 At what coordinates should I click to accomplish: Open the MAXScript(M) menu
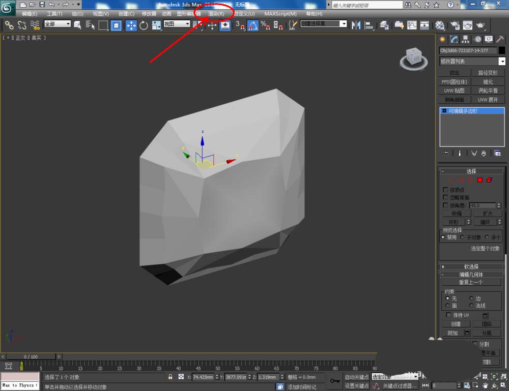pos(280,14)
